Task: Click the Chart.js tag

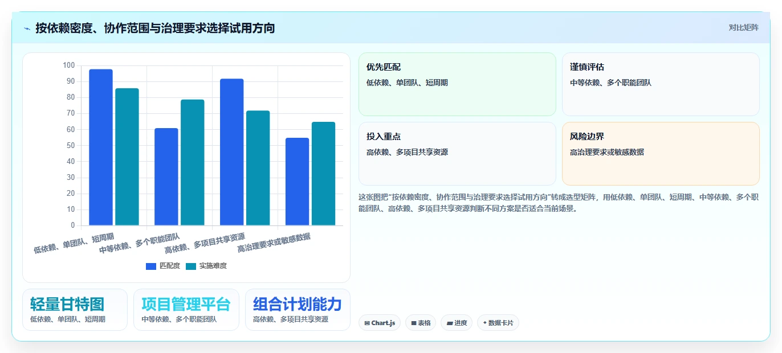Action: [380, 323]
